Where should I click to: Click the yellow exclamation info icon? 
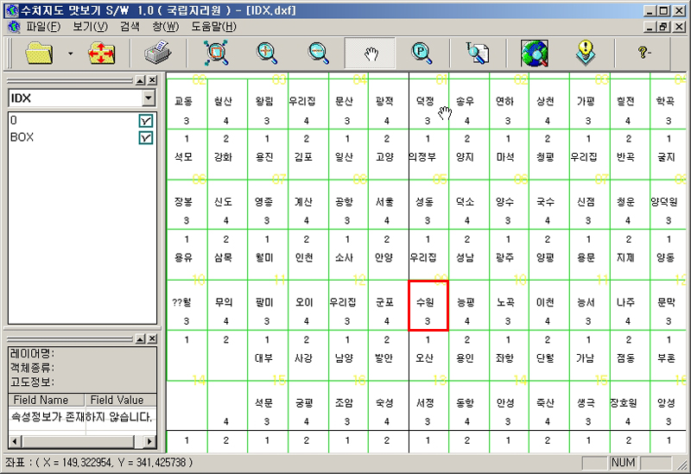click(586, 53)
